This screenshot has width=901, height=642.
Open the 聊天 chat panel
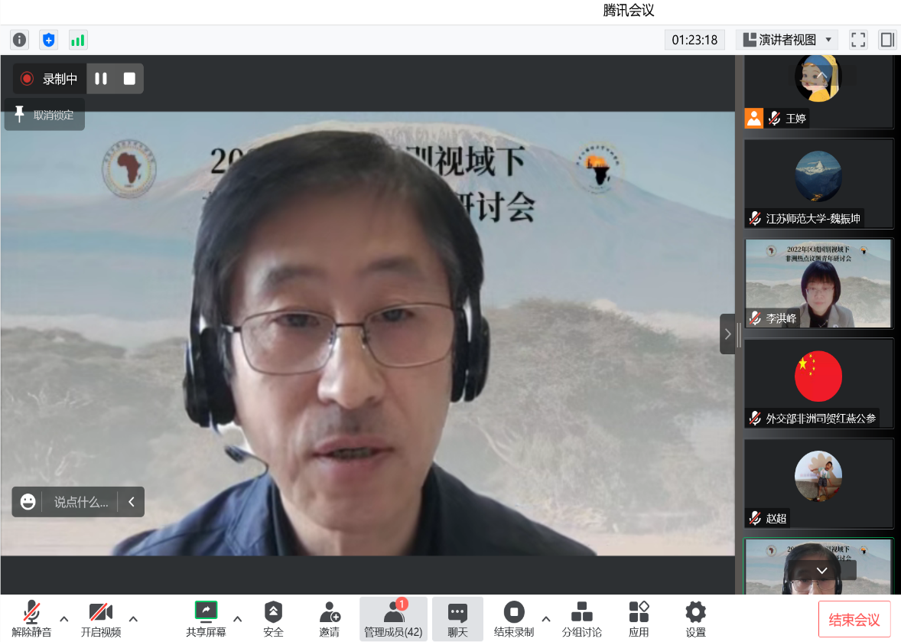(x=457, y=618)
